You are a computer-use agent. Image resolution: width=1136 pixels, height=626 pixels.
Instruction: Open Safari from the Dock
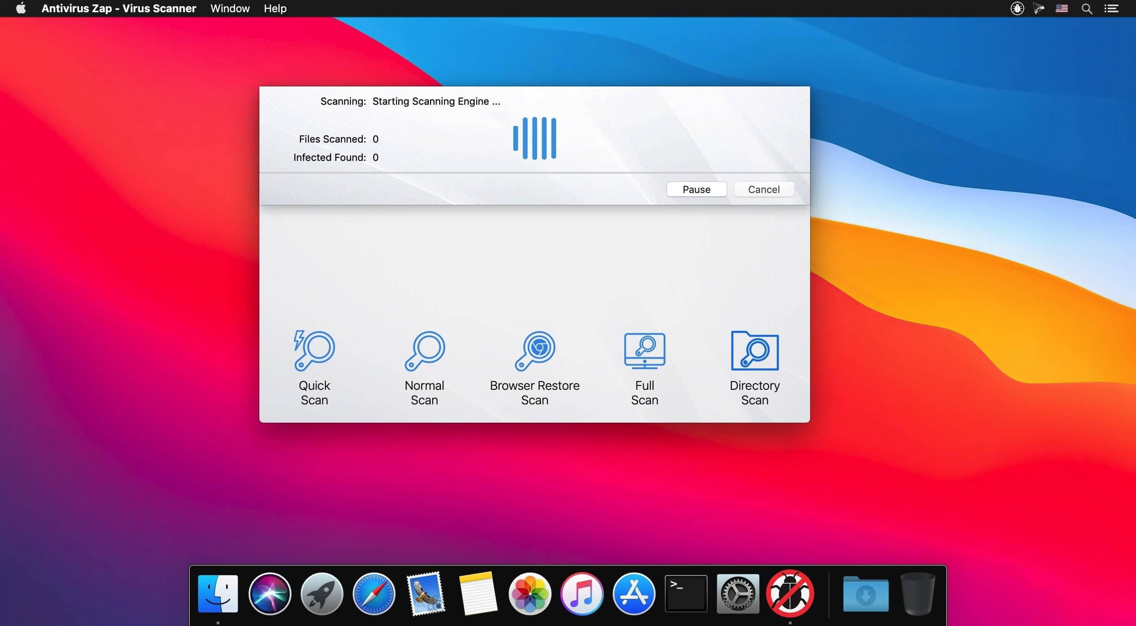pyautogui.click(x=374, y=594)
